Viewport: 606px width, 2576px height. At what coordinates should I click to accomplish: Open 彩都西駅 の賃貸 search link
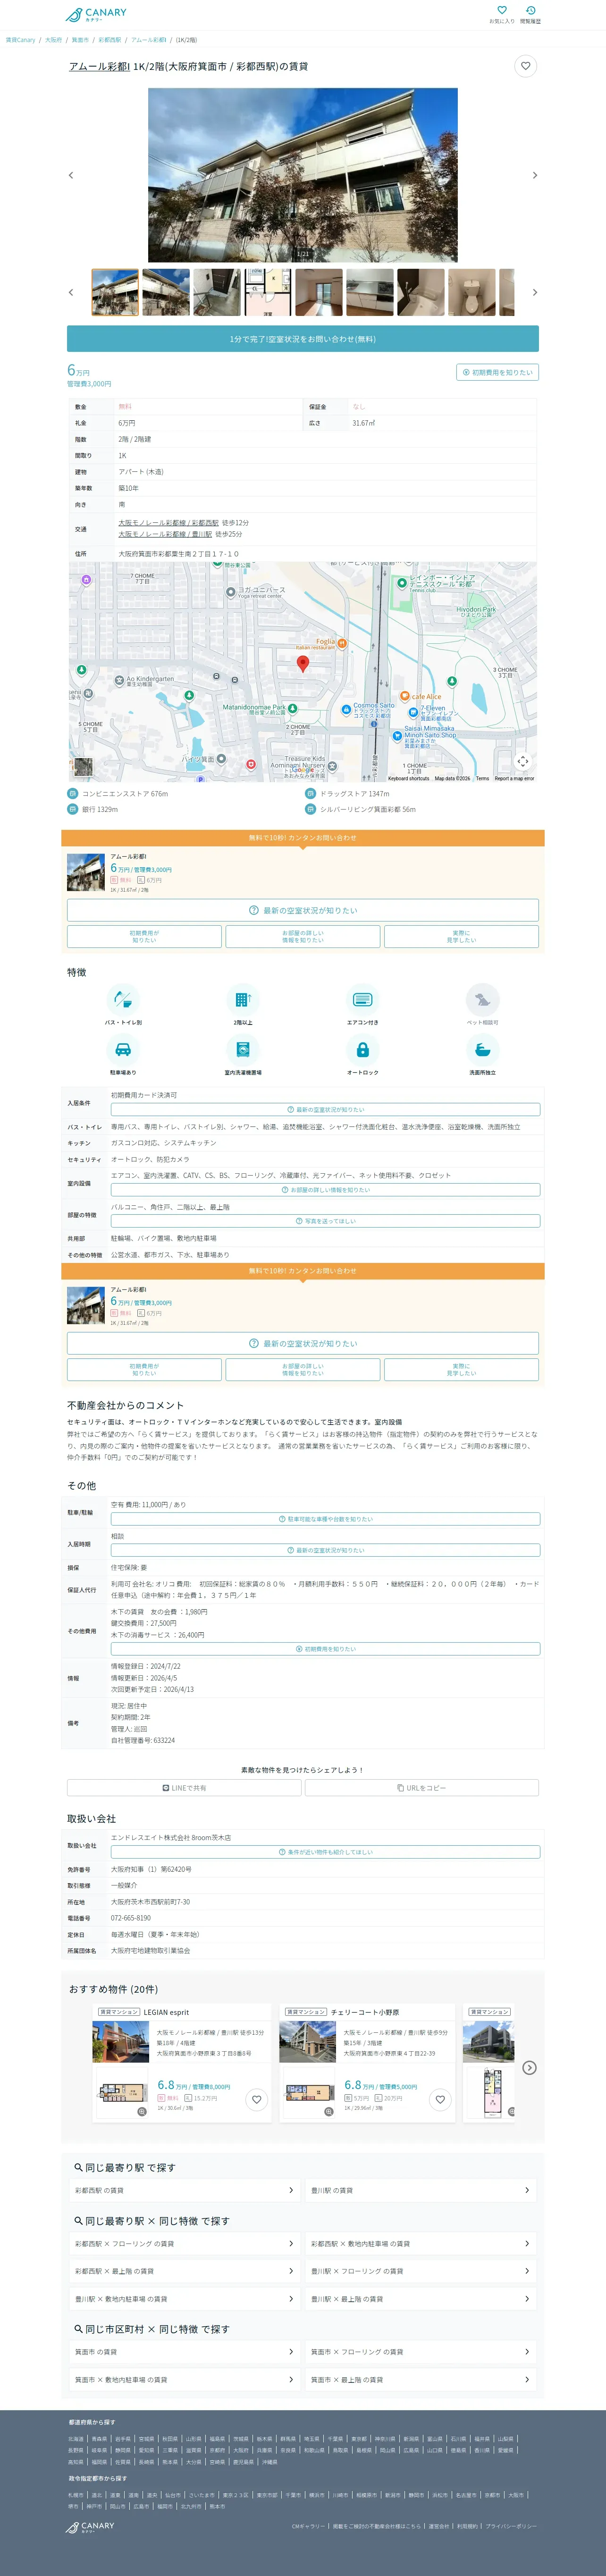click(184, 2190)
